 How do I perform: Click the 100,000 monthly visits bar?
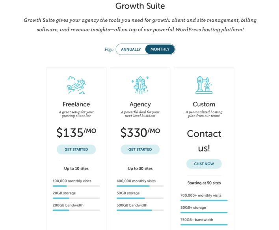(76, 186)
